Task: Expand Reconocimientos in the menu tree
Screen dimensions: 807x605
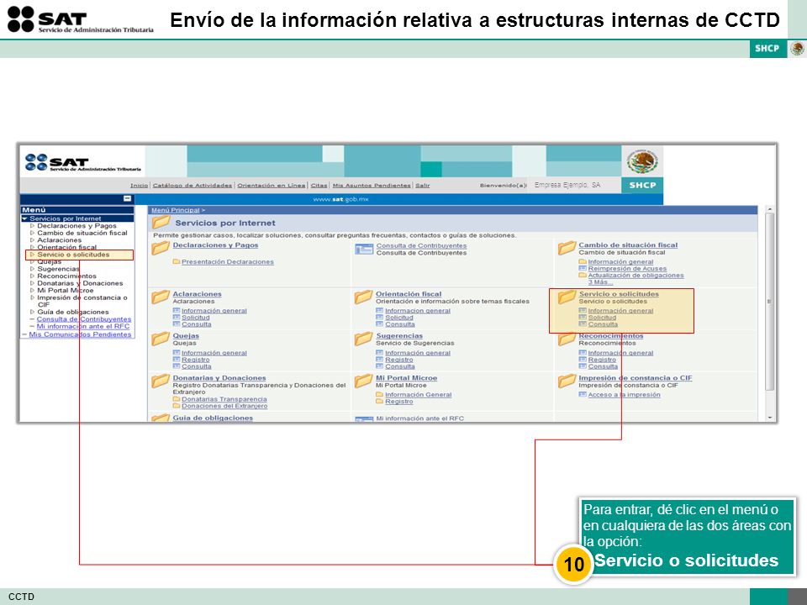Action: [x=33, y=276]
